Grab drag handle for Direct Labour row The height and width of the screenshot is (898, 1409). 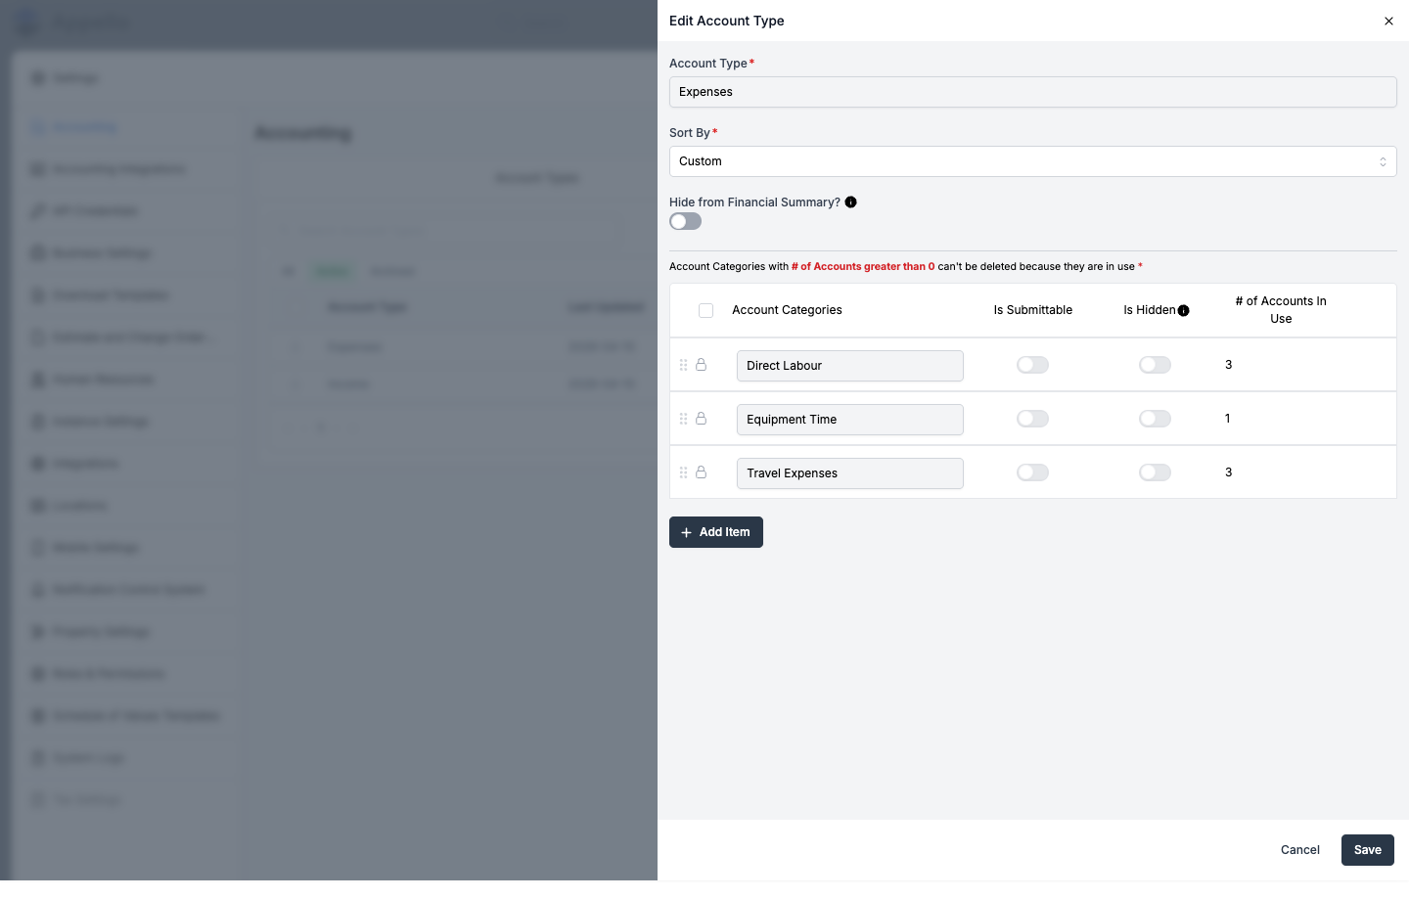[x=683, y=365]
